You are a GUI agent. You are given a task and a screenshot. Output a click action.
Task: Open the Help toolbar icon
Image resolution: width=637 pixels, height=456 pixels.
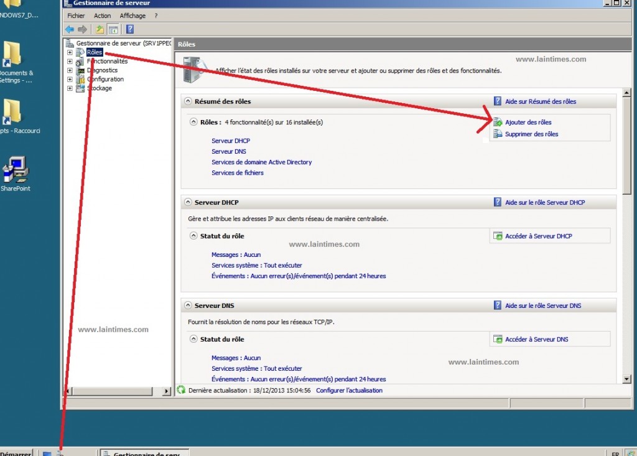130,29
